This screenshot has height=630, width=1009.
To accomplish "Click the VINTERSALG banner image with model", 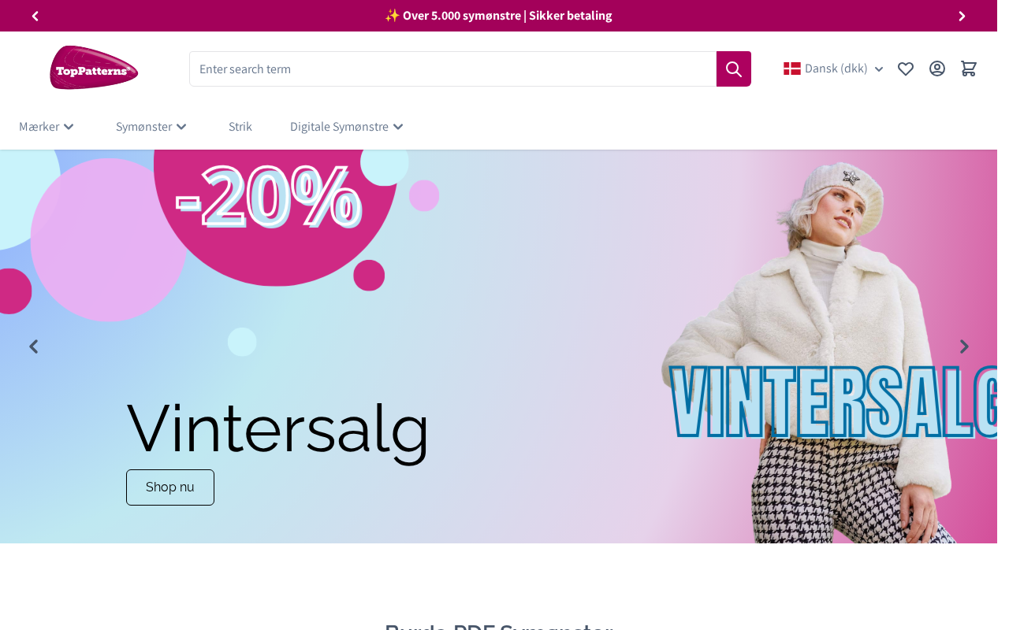I will (828, 346).
